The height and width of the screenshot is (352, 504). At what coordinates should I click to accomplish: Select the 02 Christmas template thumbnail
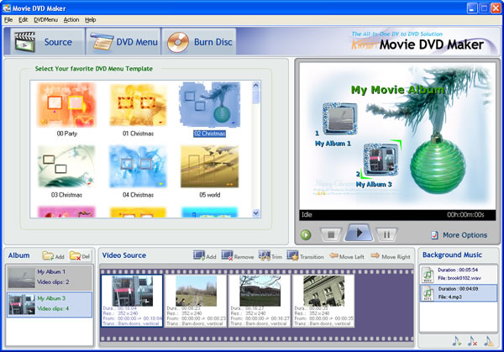[x=209, y=104]
